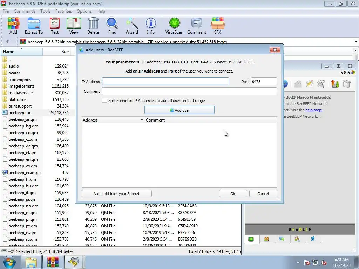Click the Extract To toolbar icon
359x269 pixels.
[34, 26]
